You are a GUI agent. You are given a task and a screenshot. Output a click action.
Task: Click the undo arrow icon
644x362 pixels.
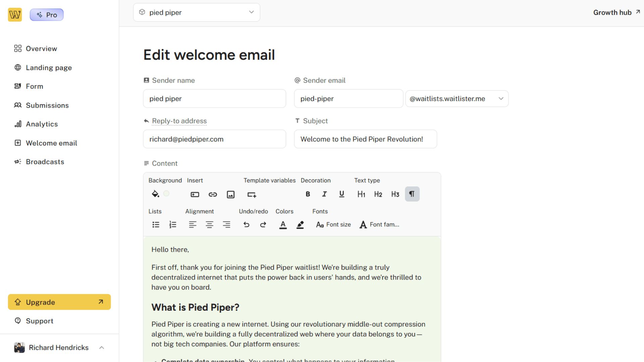tap(246, 225)
